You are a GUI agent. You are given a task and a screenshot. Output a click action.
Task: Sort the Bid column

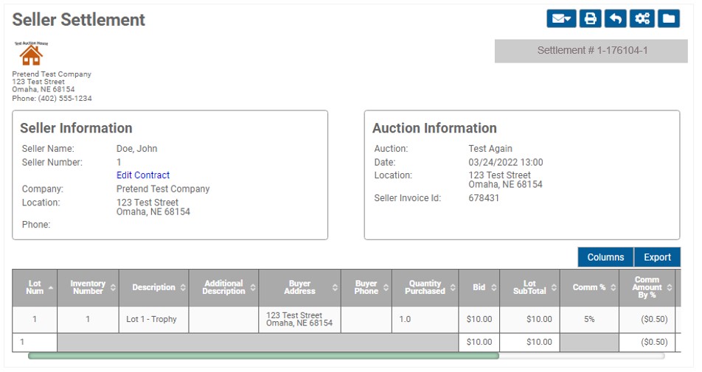click(x=479, y=287)
